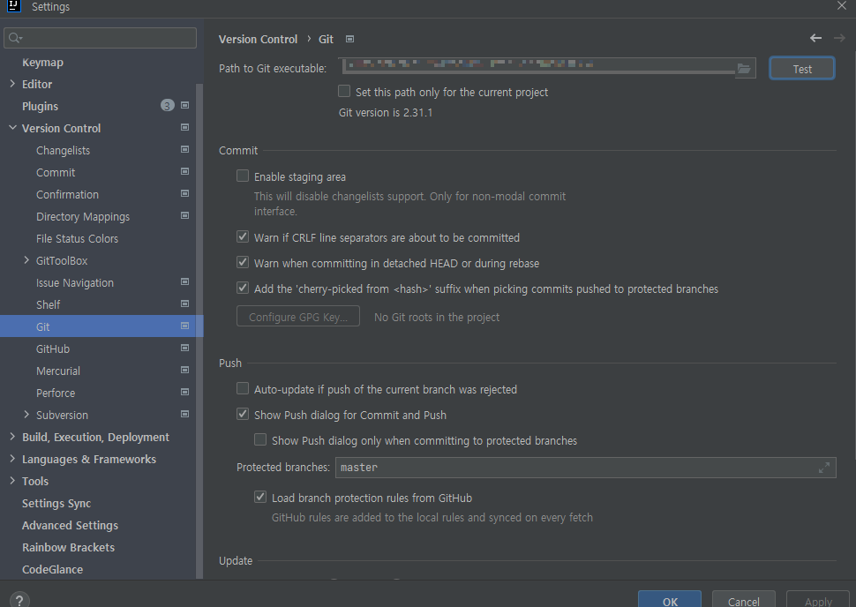Click the project icon beside selected Git row
The width and height of the screenshot is (856, 607).
(185, 326)
